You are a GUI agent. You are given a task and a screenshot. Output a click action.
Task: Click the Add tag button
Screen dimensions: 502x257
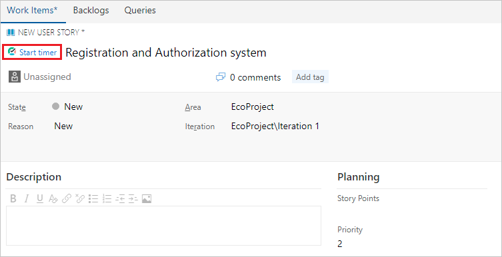[310, 77]
